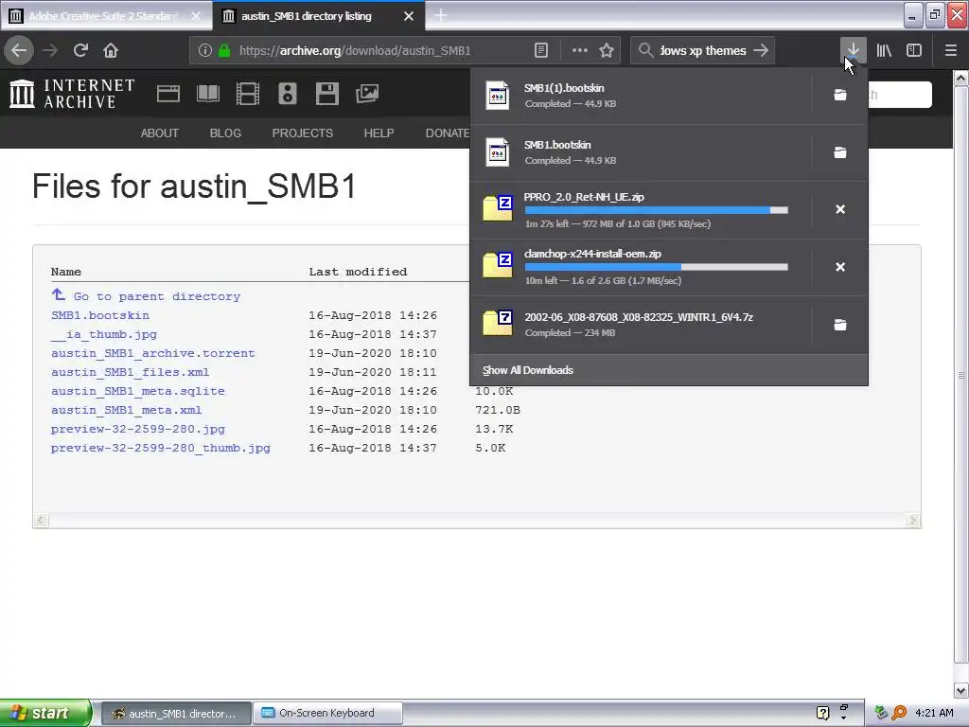The height and width of the screenshot is (727, 969).
Task: Open the SMB1(1).bootskin completed download
Action: 641,96
